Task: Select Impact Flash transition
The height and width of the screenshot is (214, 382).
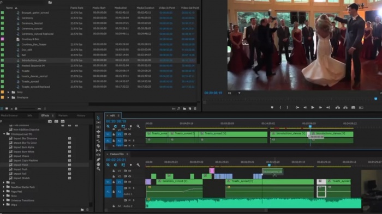Action: pos(21,165)
